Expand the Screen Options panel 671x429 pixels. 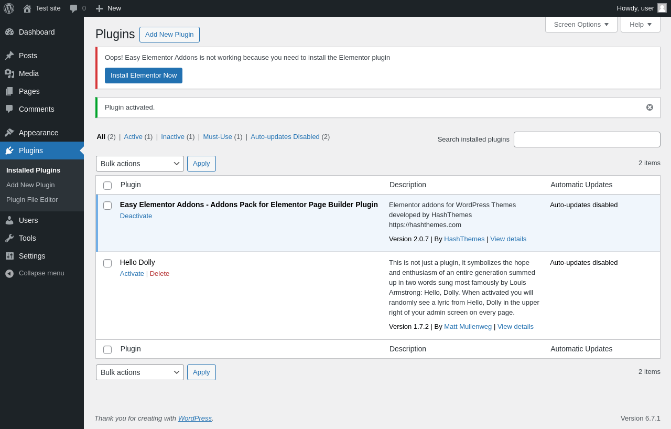581,24
